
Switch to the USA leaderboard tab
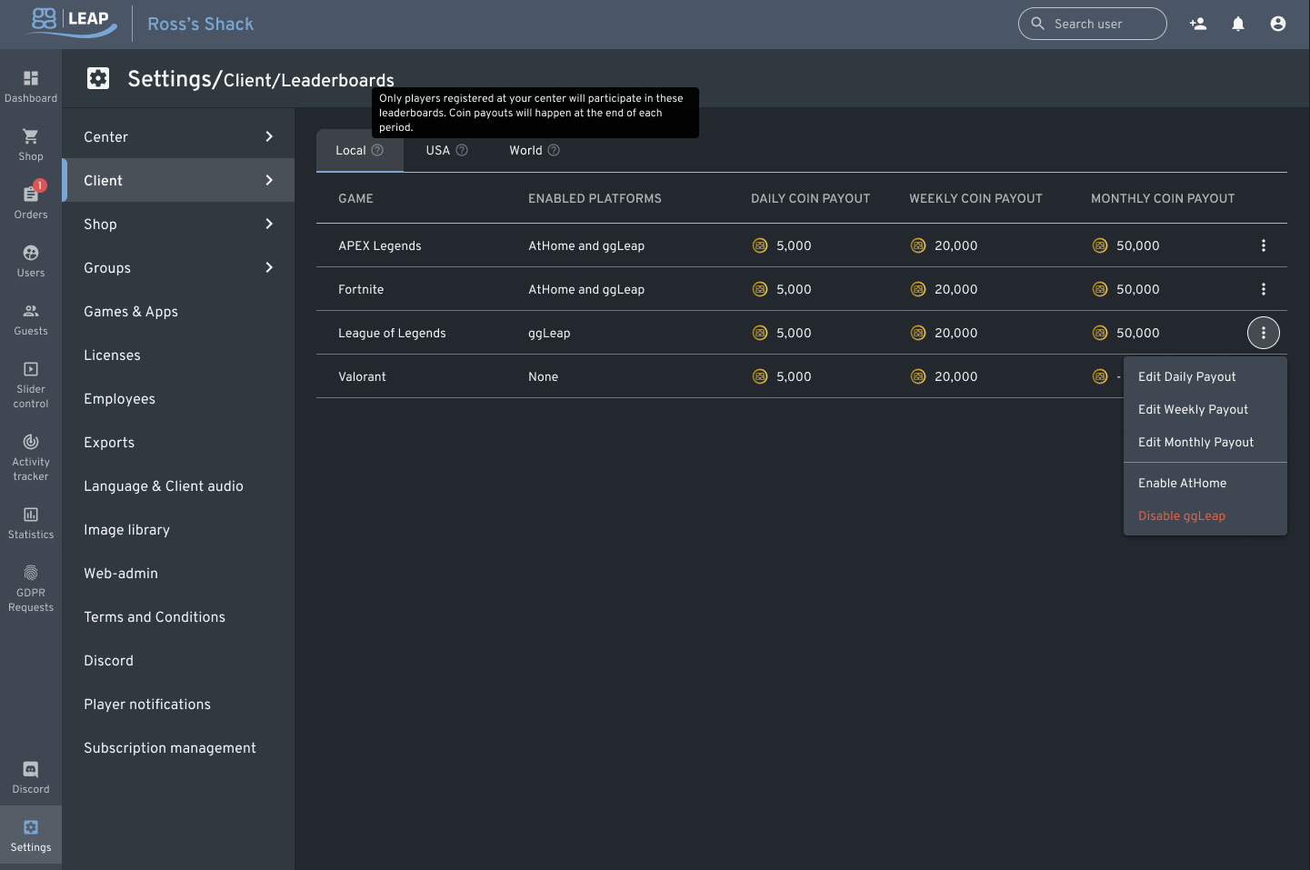(x=437, y=150)
